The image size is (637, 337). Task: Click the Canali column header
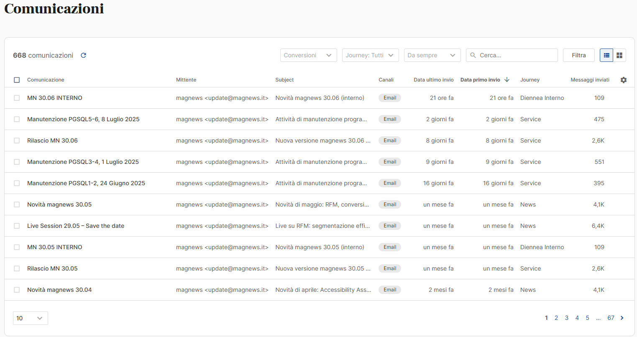pos(386,80)
